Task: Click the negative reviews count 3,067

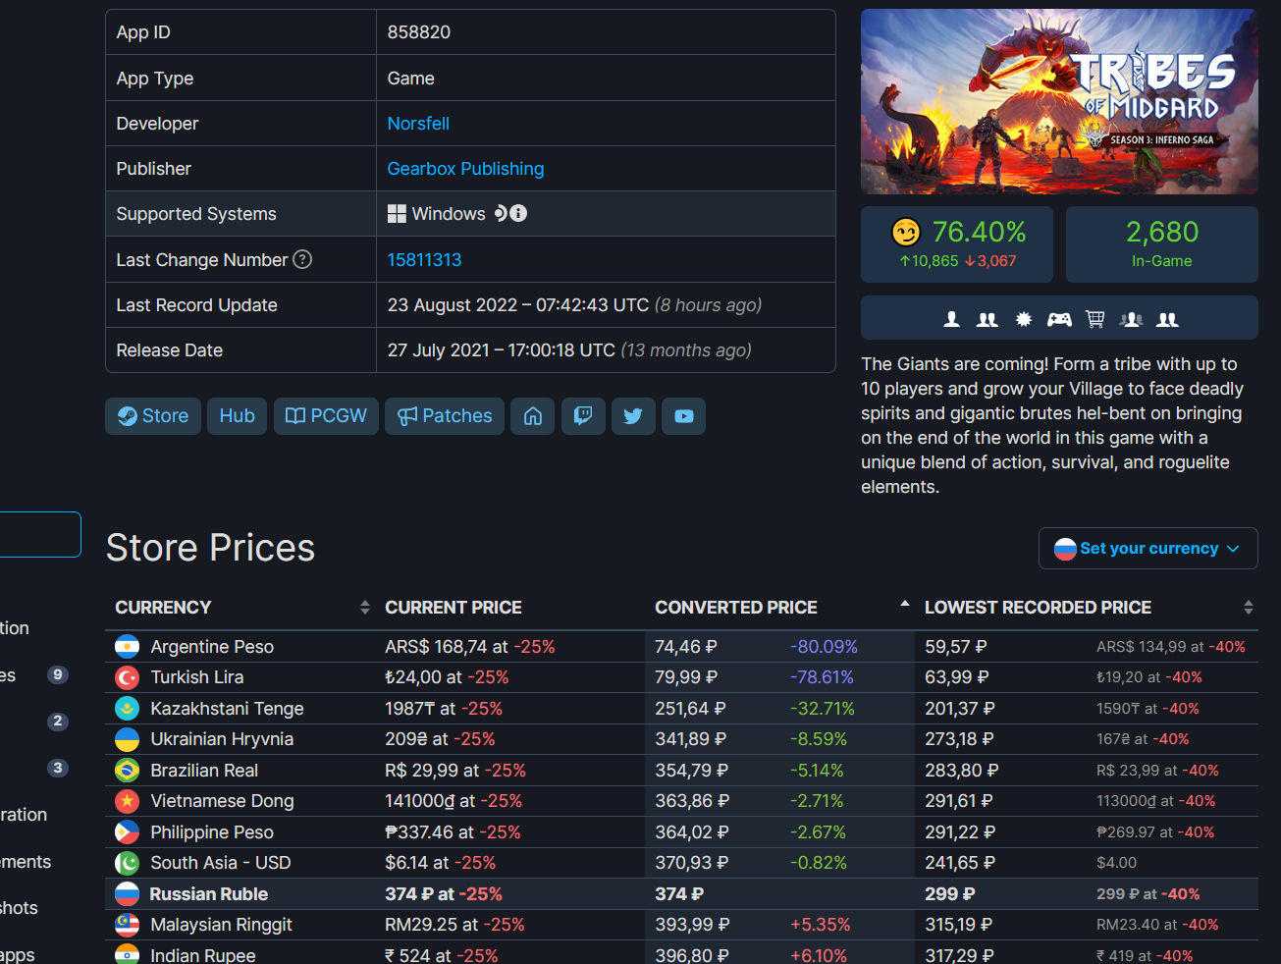Action: (990, 261)
